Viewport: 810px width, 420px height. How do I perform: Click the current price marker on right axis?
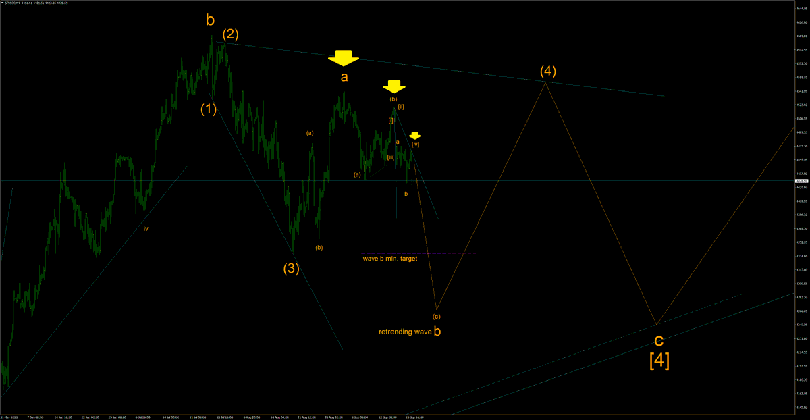(801, 181)
